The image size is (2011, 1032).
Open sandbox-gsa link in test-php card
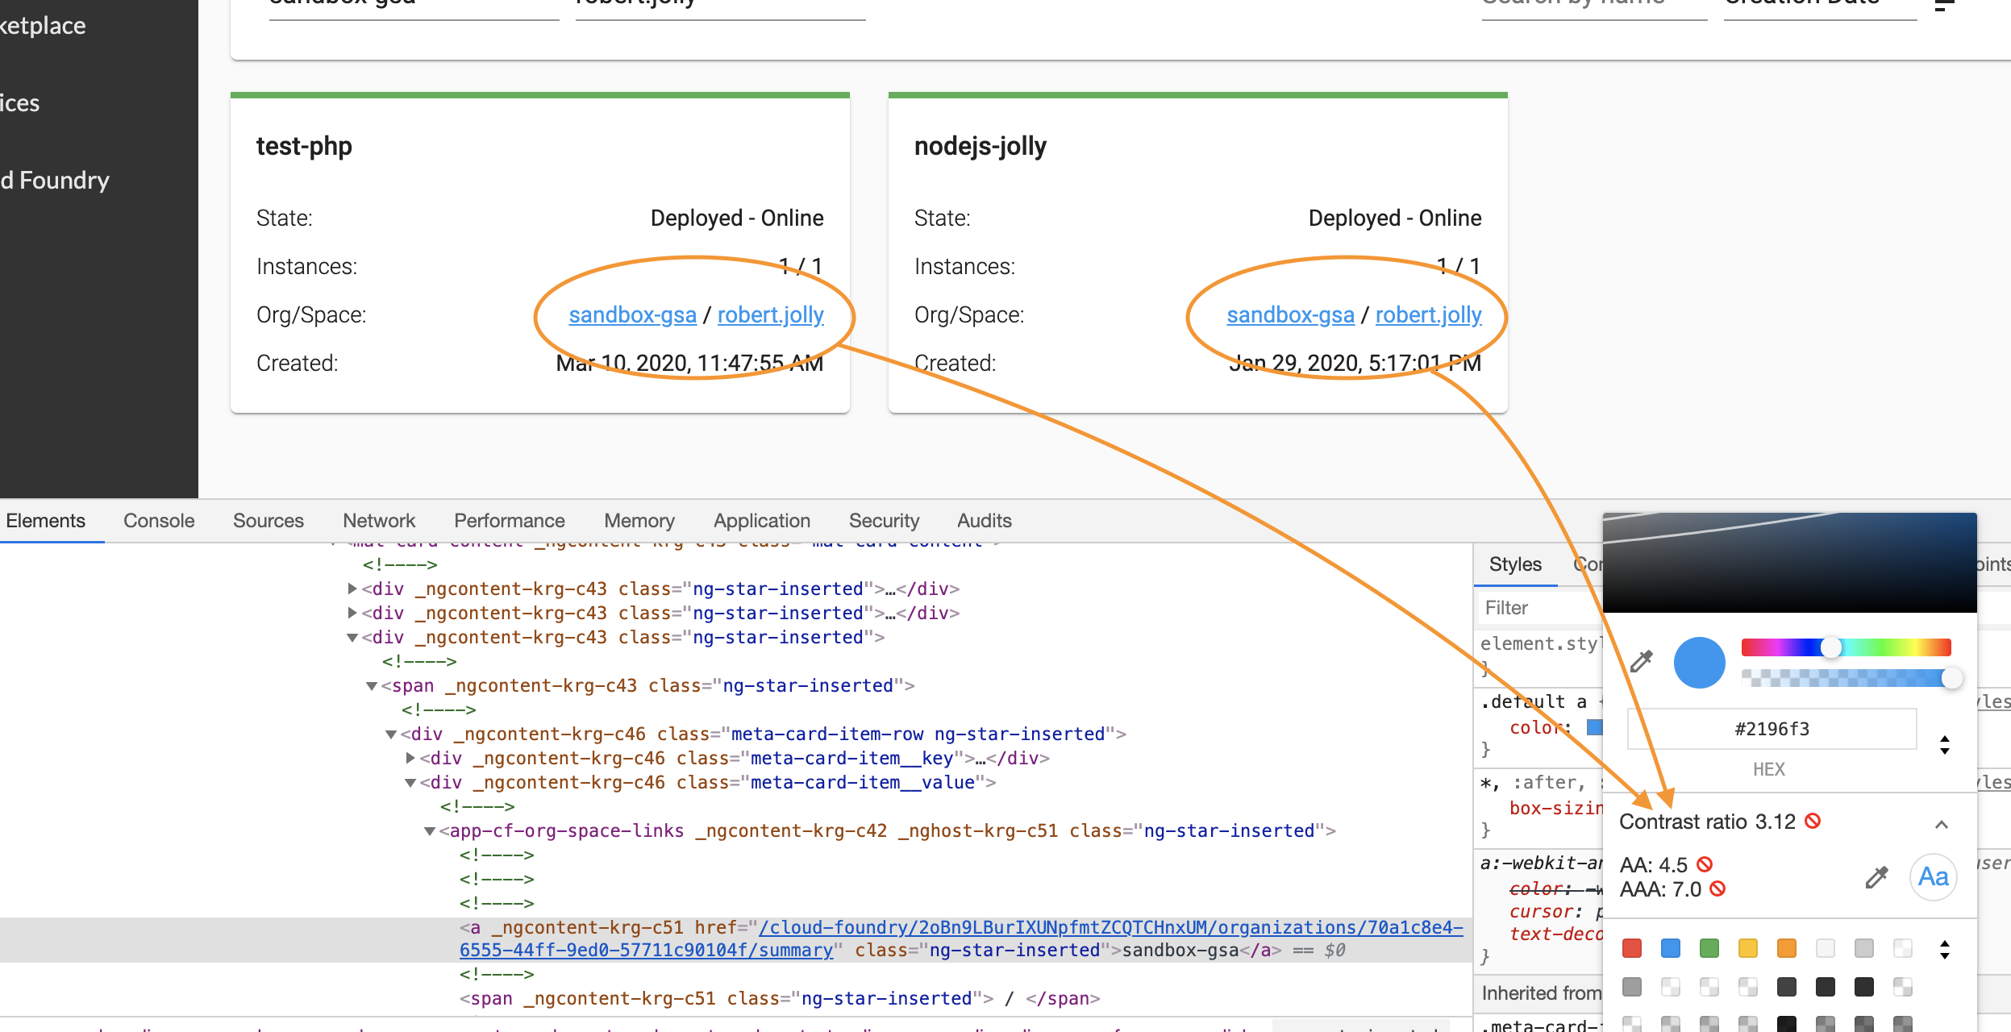point(632,314)
